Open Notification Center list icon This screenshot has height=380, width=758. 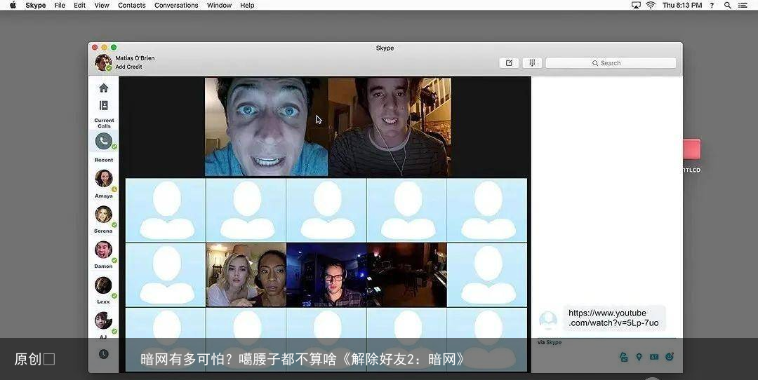(x=743, y=6)
